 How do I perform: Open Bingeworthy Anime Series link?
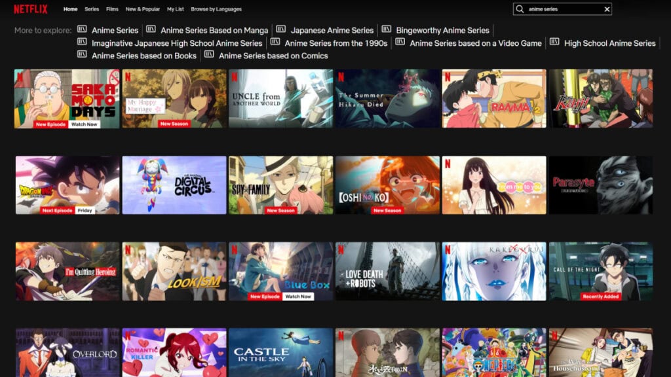(x=442, y=30)
